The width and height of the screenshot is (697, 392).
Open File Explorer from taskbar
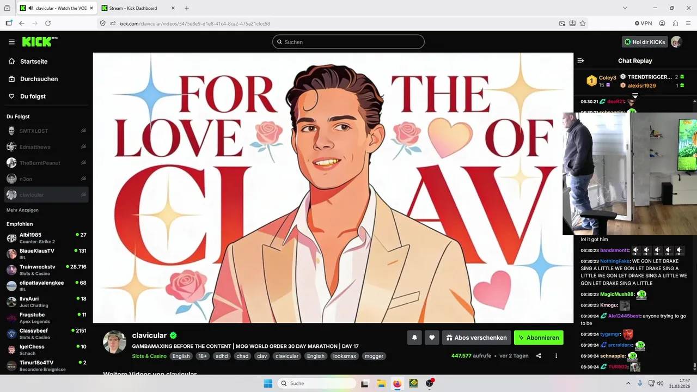pyautogui.click(x=381, y=383)
